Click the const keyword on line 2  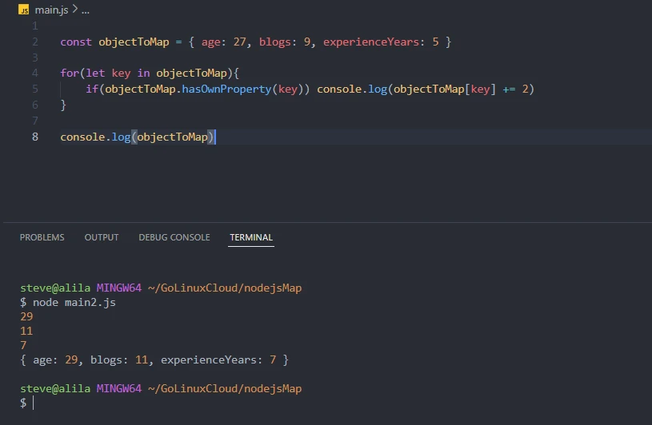[76, 42]
